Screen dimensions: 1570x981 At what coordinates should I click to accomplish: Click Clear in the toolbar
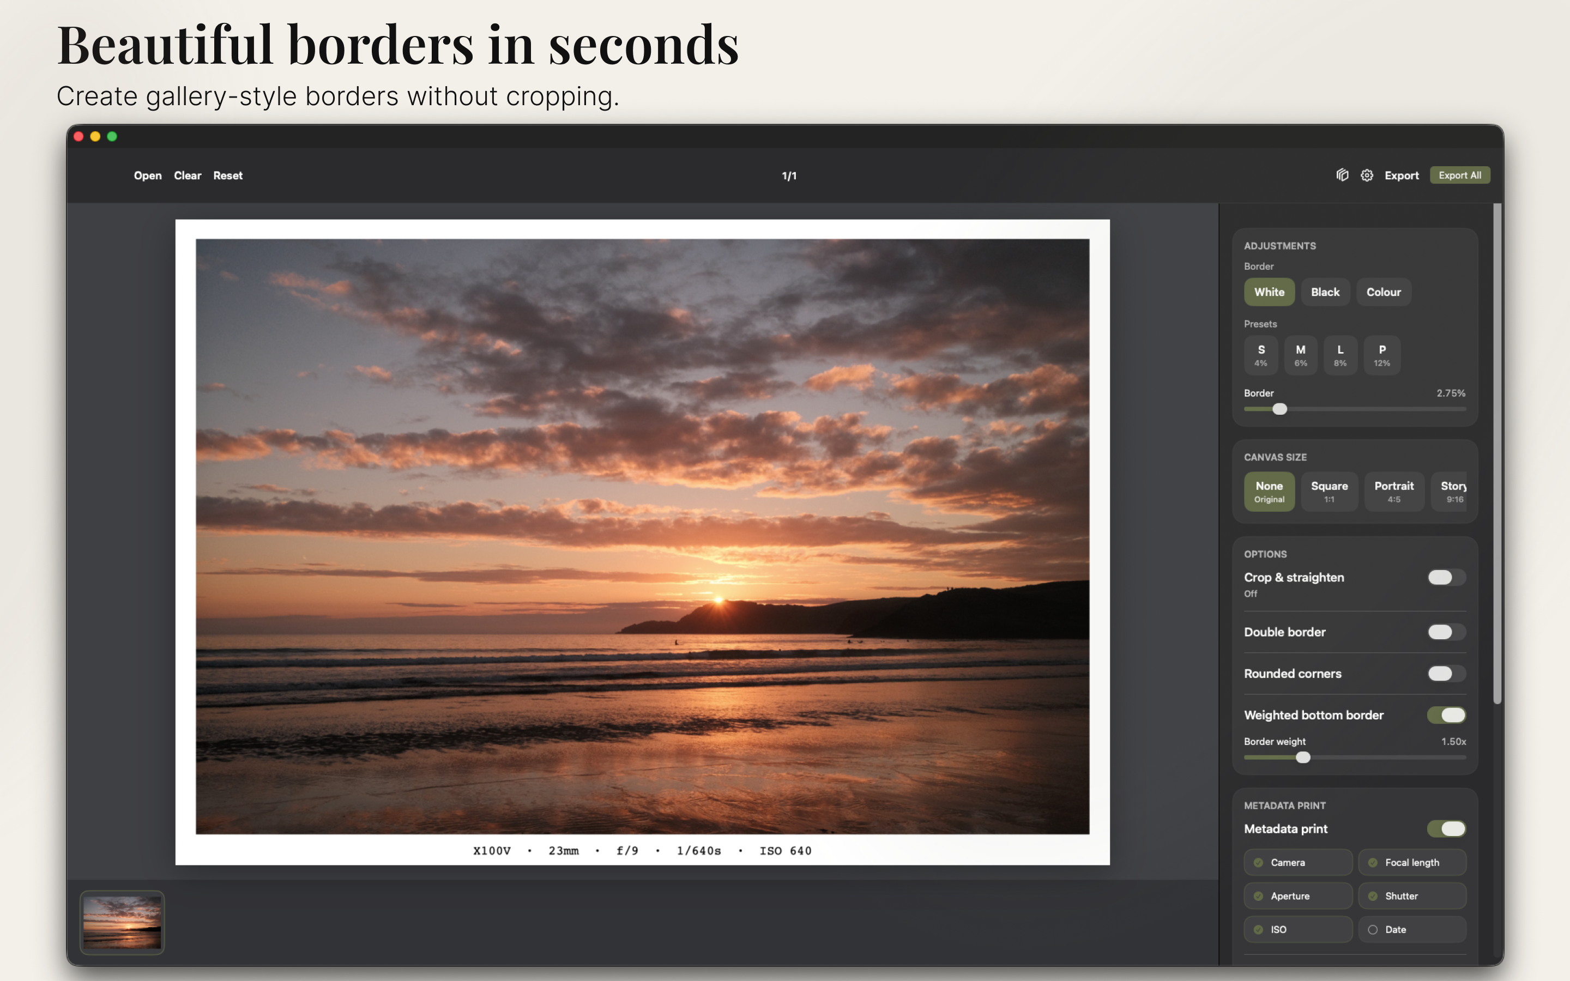pyautogui.click(x=188, y=176)
